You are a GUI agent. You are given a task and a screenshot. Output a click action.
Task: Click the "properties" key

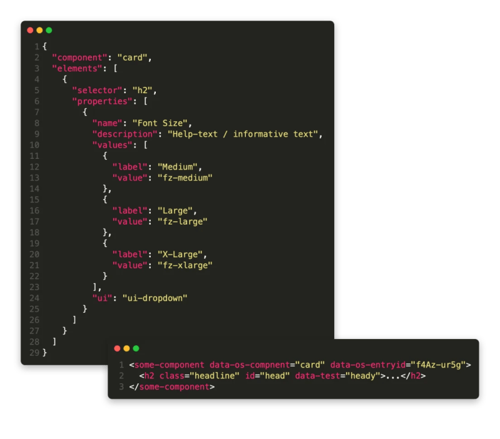point(102,101)
